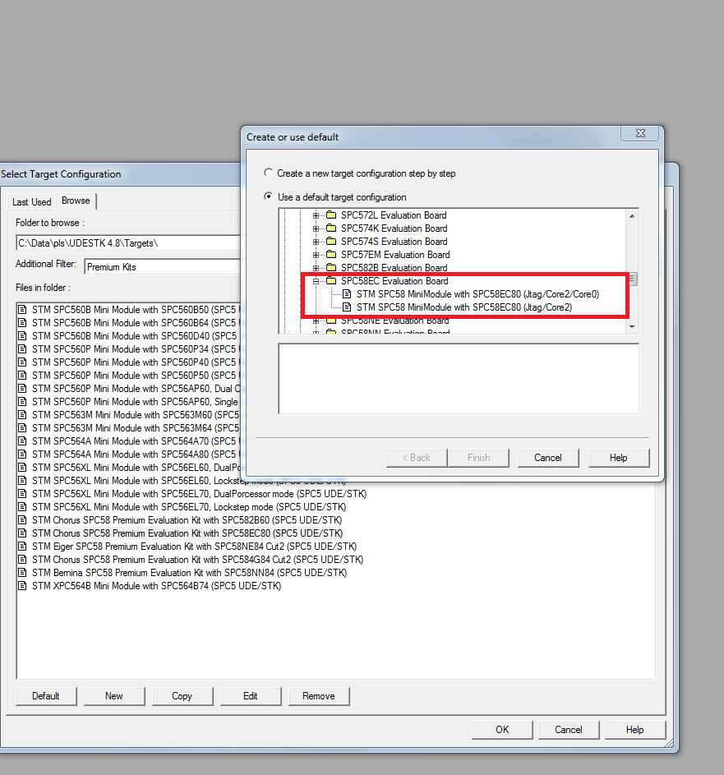Viewport: 724px width, 775px height.
Task: Click file icon of SPC560B50 list entry
Action: (22, 310)
